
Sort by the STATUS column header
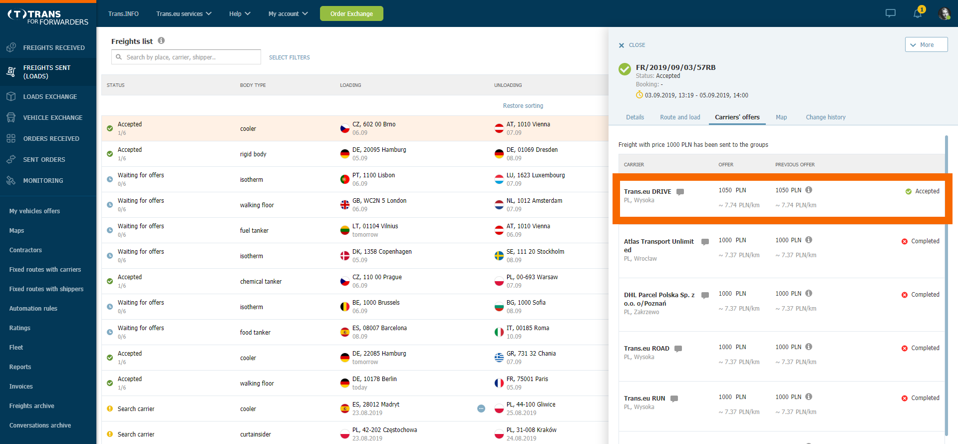pyautogui.click(x=115, y=85)
